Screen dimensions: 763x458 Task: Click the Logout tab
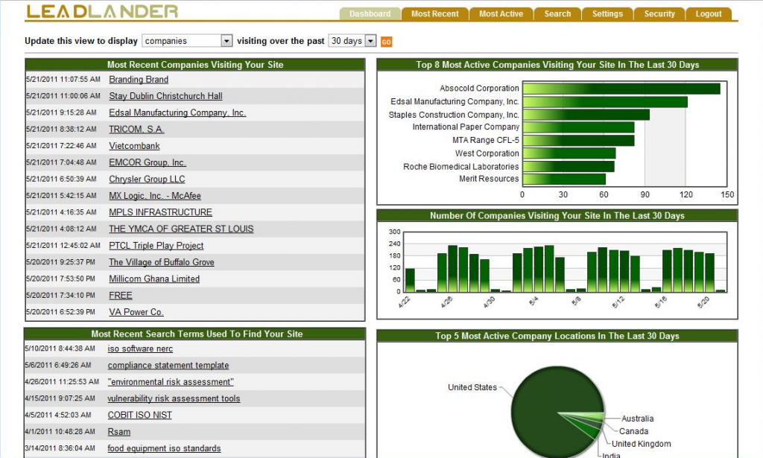(x=709, y=14)
